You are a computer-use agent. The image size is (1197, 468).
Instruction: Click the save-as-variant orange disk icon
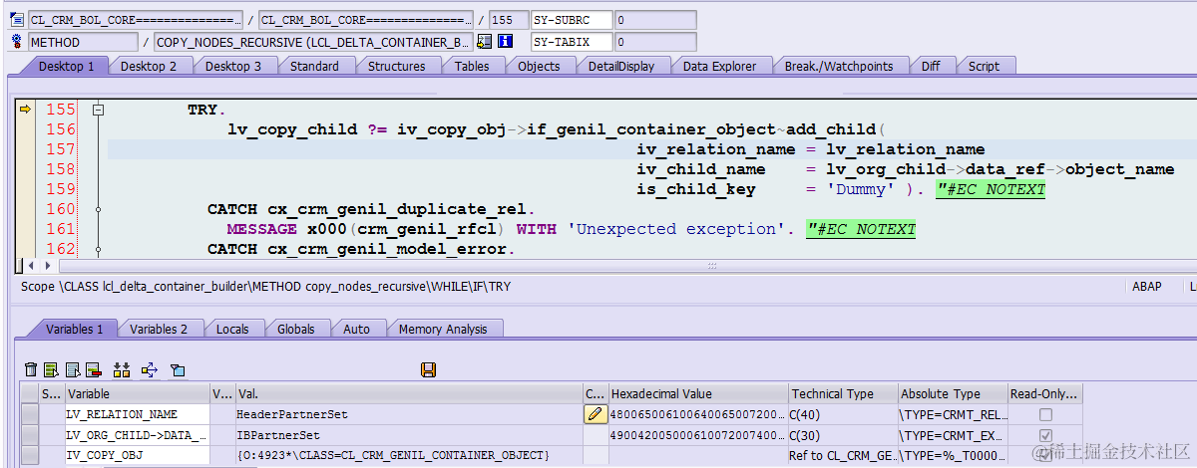click(428, 370)
